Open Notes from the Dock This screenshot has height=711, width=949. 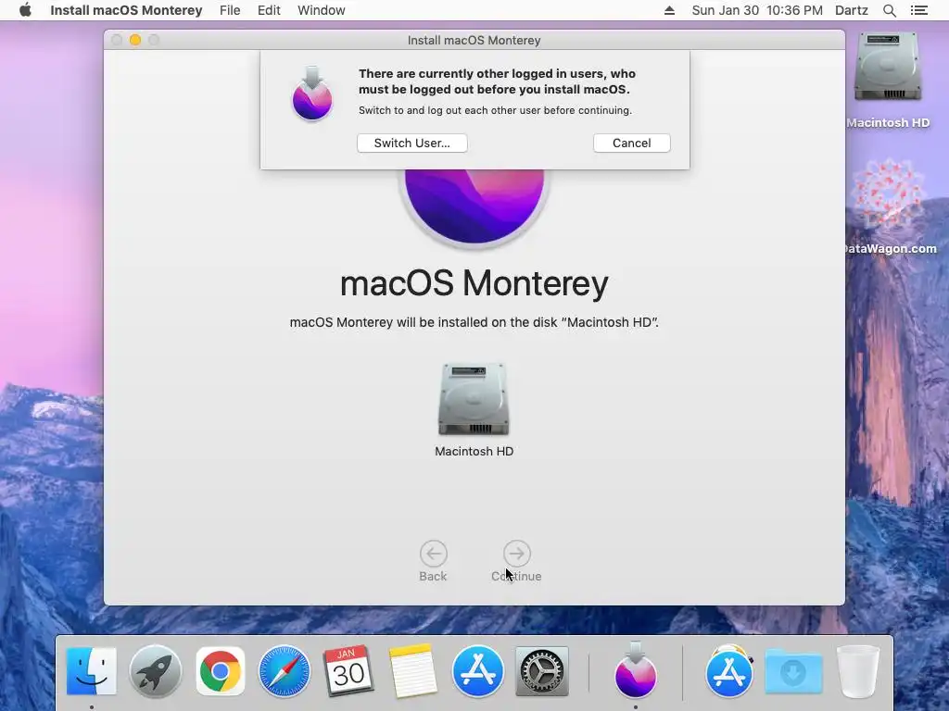(x=412, y=671)
